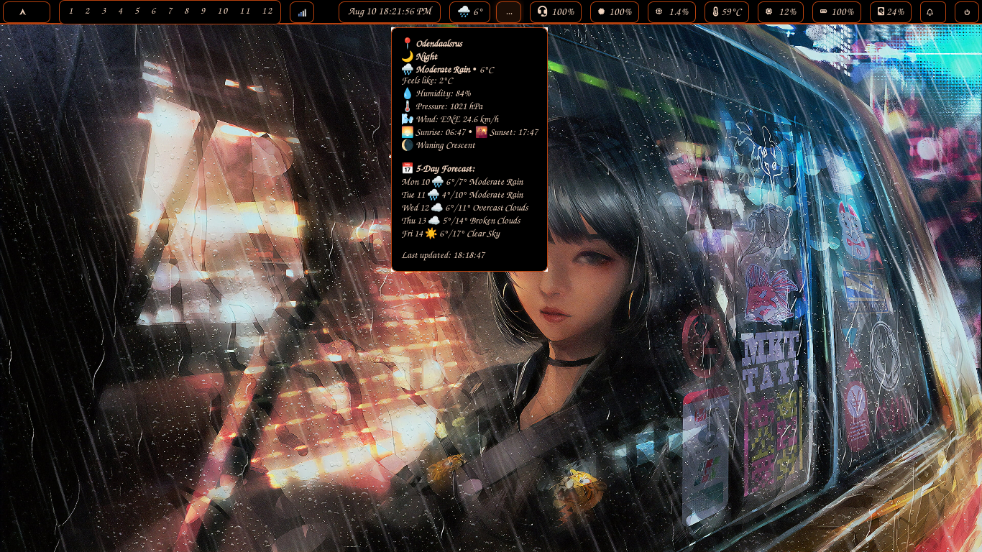Open the 12% chip usage module
Screen dimensions: 982x552
tap(781, 12)
